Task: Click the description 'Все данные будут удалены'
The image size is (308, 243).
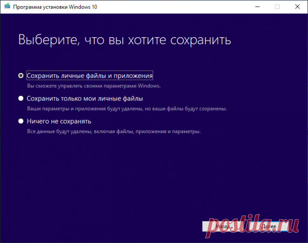Action: pyautogui.click(x=60, y=131)
